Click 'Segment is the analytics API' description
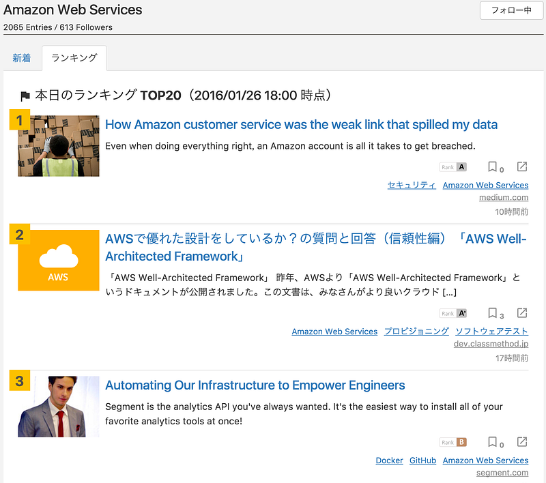 coord(304,413)
